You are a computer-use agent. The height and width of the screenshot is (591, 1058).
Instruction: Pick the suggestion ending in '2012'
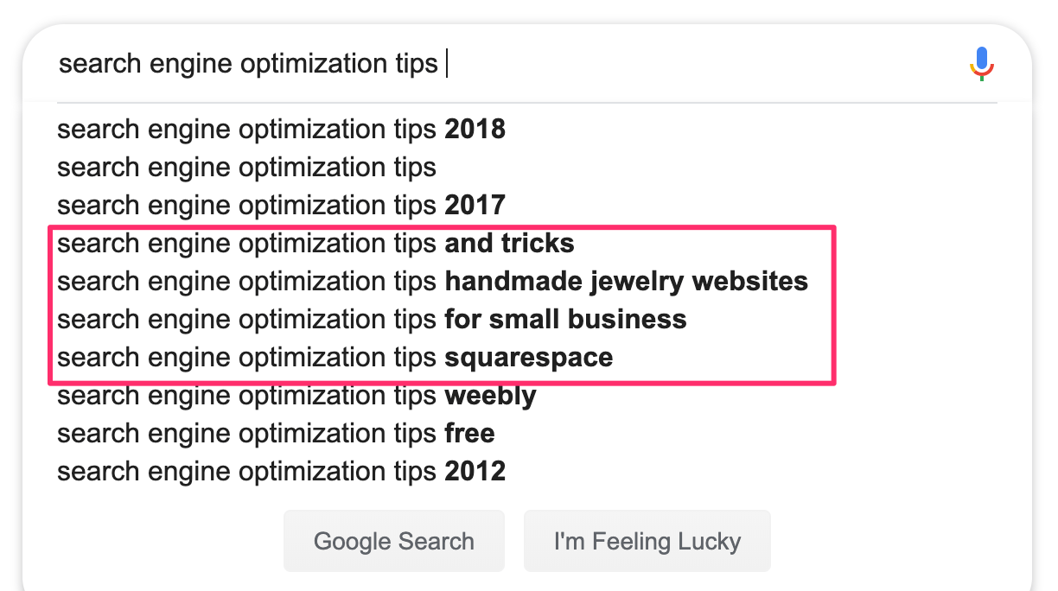click(281, 471)
